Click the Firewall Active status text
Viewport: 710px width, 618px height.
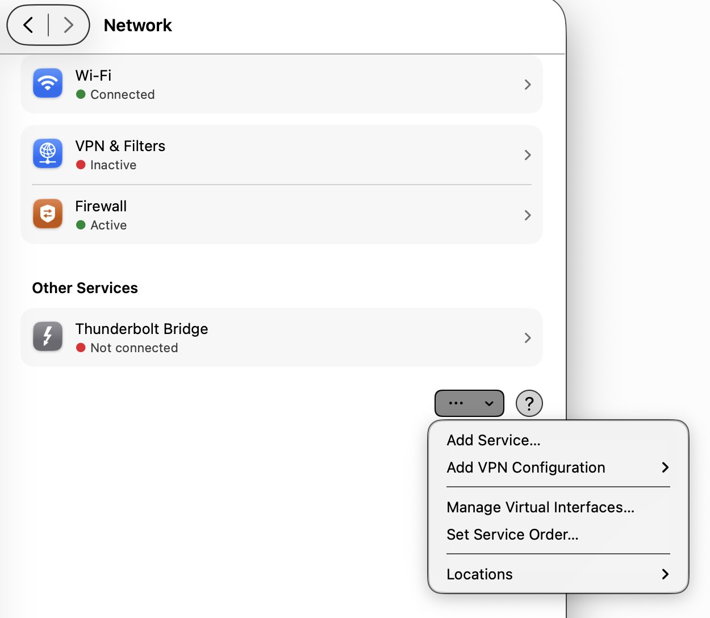[108, 225]
